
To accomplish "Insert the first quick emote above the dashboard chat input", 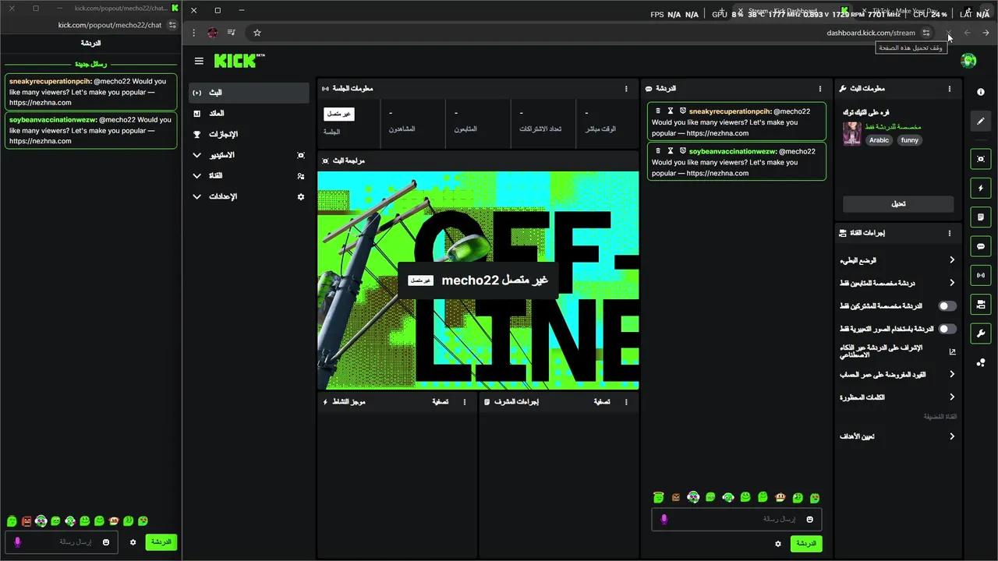I will click(659, 497).
